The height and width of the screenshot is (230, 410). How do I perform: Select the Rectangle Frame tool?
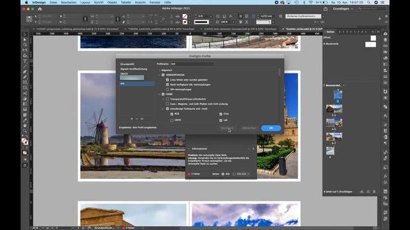(x=25, y=82)
